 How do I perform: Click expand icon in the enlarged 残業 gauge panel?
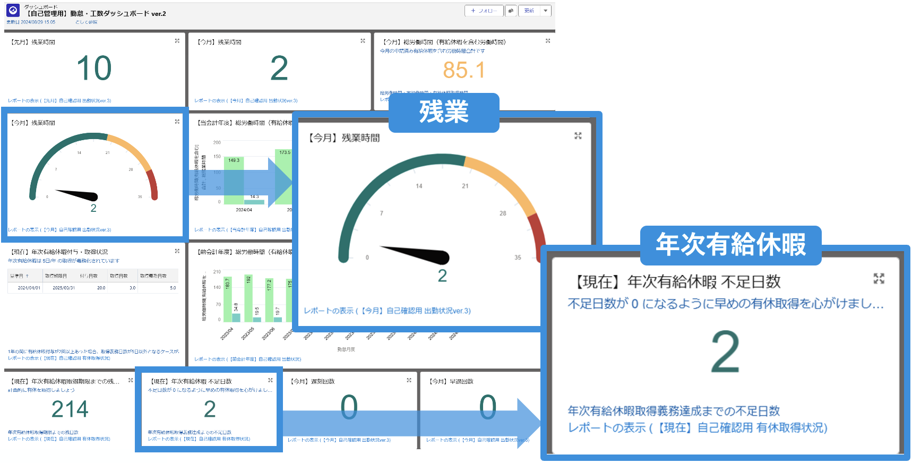pos(578,136)
